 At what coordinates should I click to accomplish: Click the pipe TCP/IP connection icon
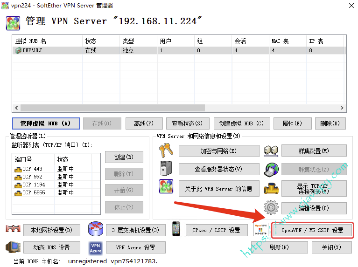tap(271, 188)
